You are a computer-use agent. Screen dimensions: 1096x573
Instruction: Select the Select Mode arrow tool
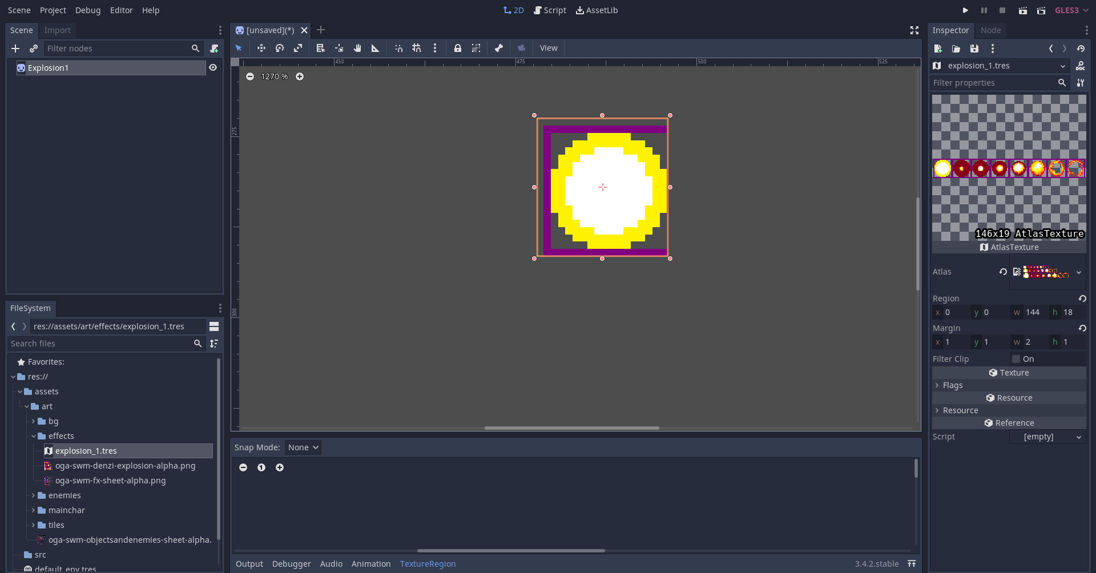[239, 48]
